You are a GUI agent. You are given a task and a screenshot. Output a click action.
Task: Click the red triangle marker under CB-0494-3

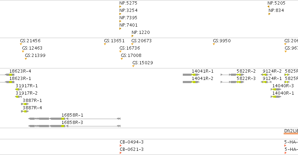(121, 146)
